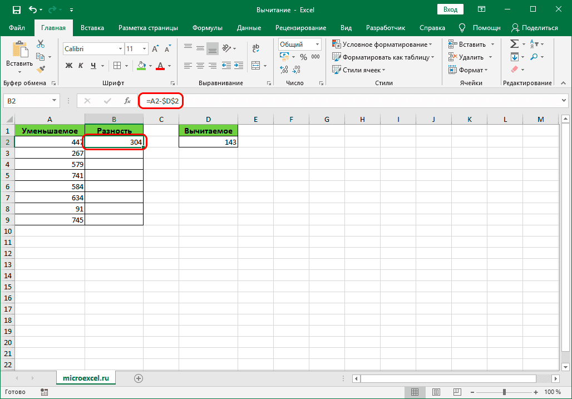Toggle italic formatting (К)

click(81, 66)
